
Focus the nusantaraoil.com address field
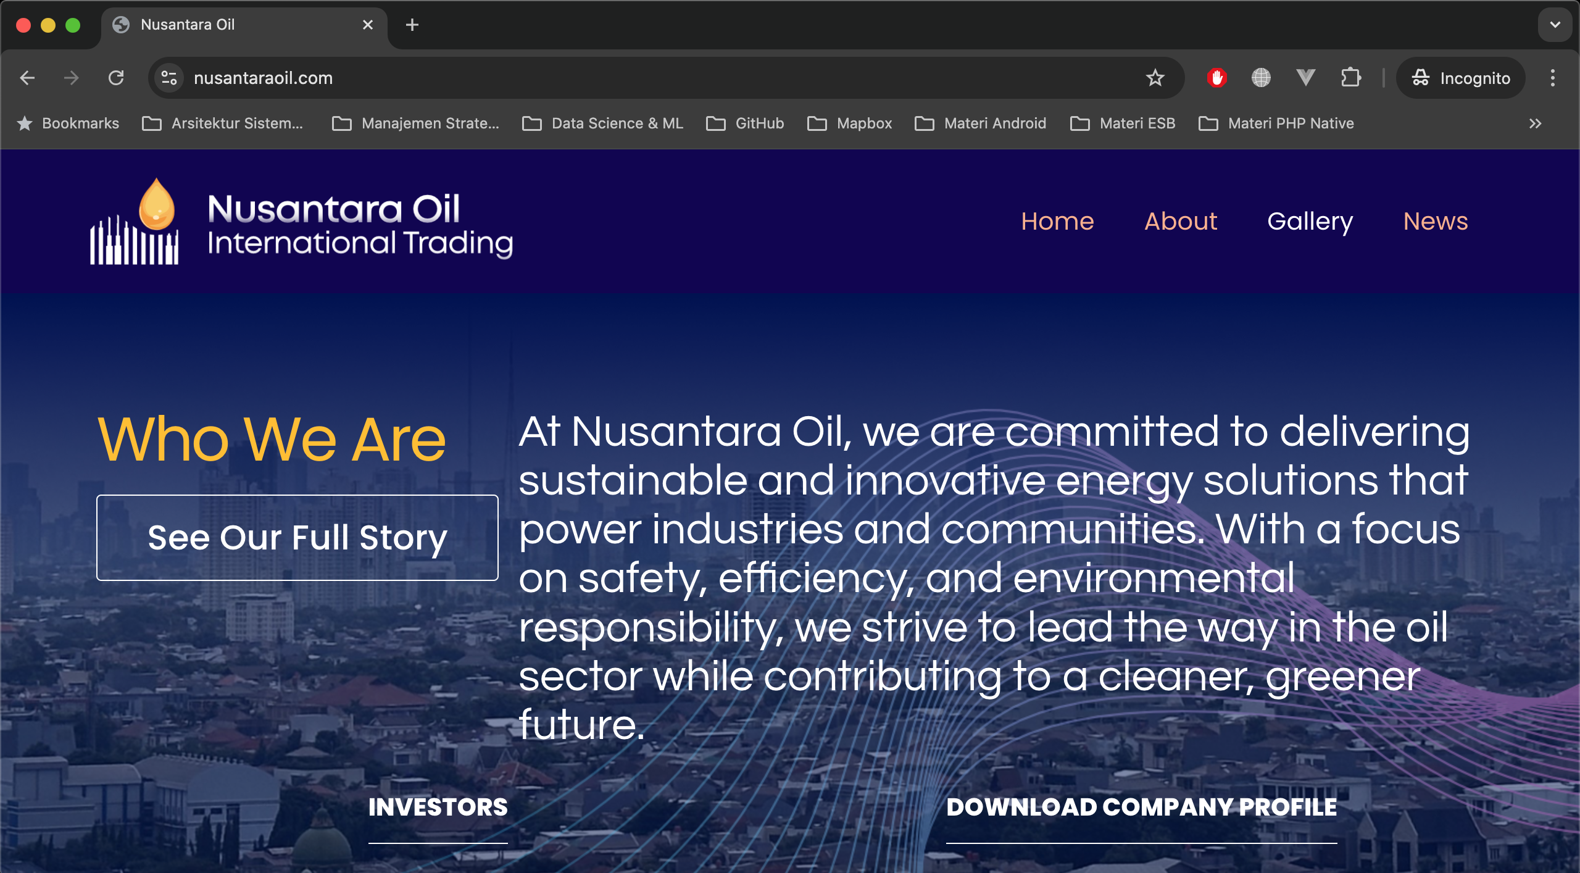[667, 78]
